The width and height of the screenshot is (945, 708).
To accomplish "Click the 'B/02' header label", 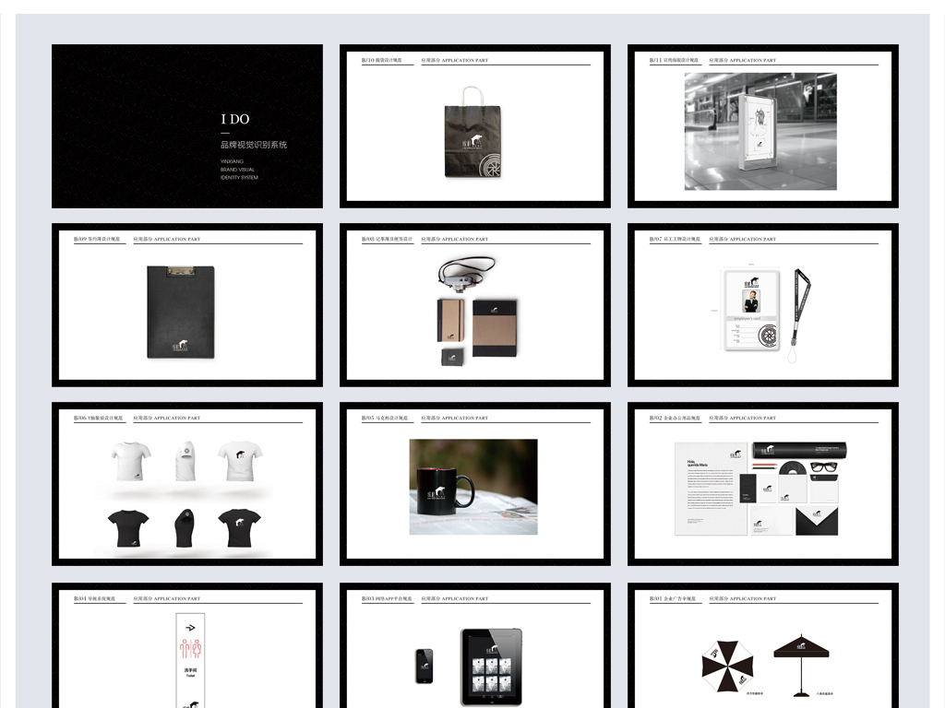I will coord(656,418).
